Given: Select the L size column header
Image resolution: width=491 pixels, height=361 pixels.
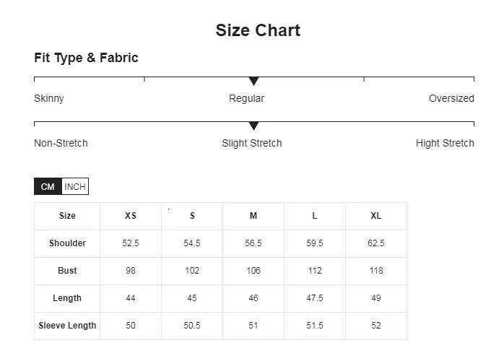Looking at the screenshot, I should 315,216.
